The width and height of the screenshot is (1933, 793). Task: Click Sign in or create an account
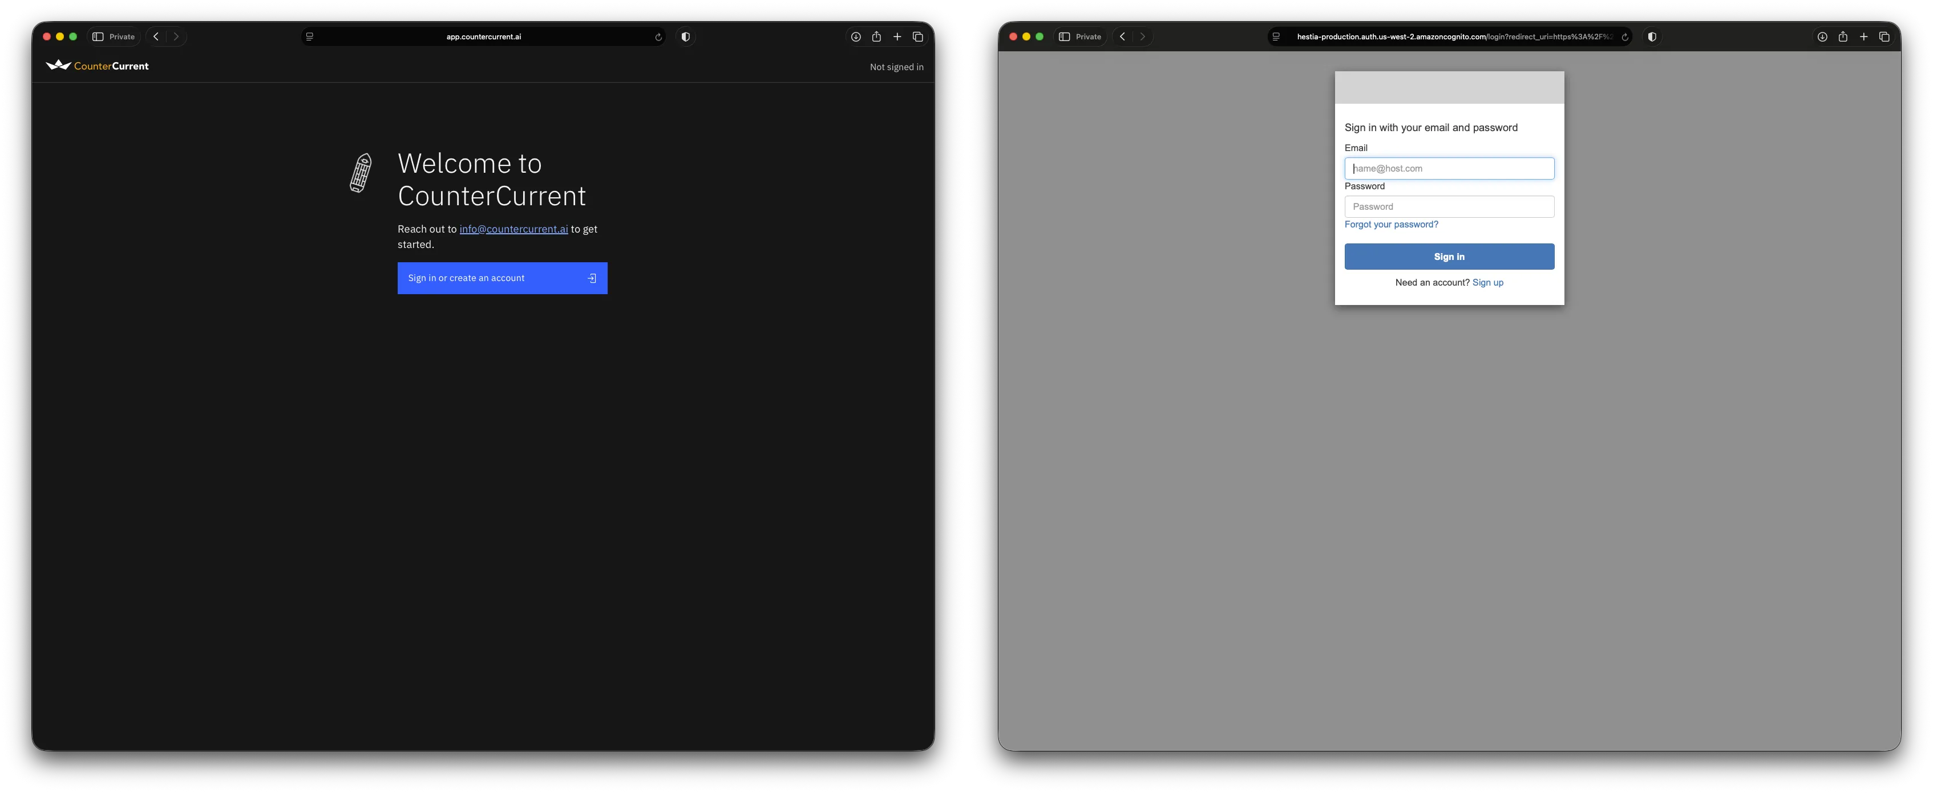pos(502,278)
